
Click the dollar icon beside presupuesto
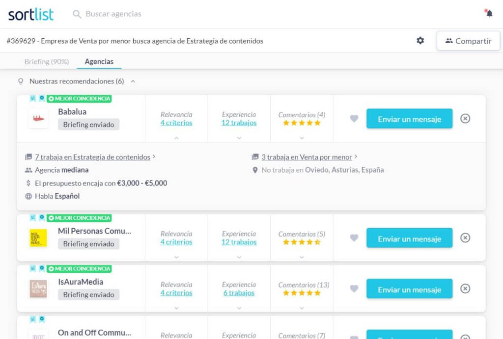pyautogui.click(x=28, y=183)
